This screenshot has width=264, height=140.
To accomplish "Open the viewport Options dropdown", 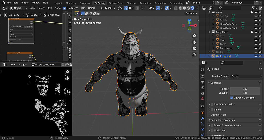I will 191,13.
